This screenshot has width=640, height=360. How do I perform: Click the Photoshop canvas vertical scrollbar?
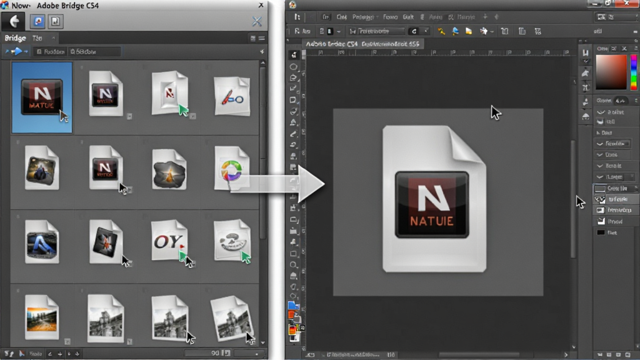click(x=574, y=198)
